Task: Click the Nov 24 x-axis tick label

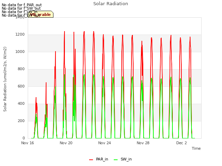Action: tap(104, 143)
